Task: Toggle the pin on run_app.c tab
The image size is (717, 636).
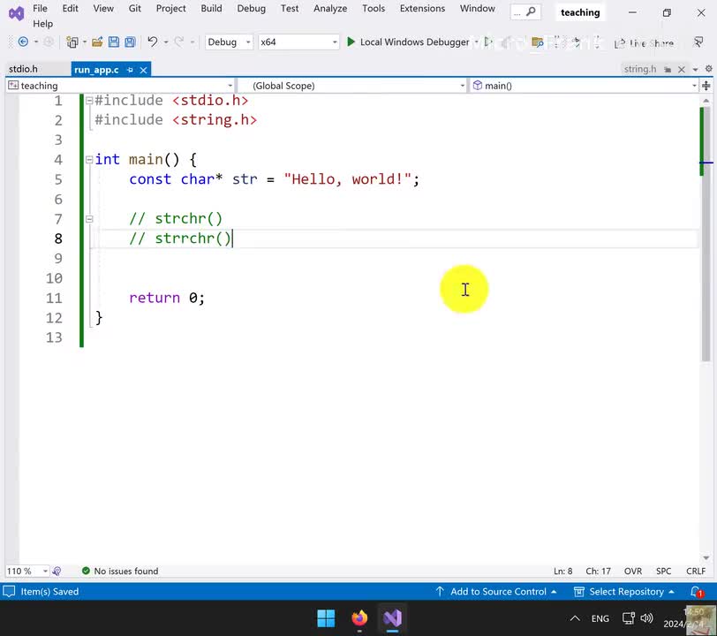Action: point(130,70)
